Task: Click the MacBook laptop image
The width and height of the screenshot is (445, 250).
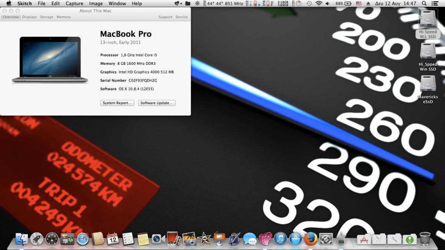Action: pos(50,60)
